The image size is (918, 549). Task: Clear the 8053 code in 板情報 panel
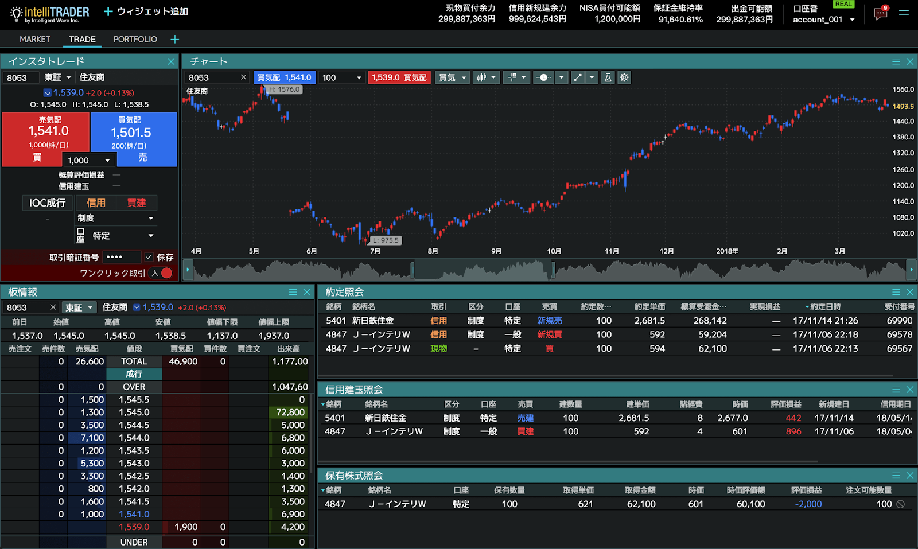click(53, 307)
